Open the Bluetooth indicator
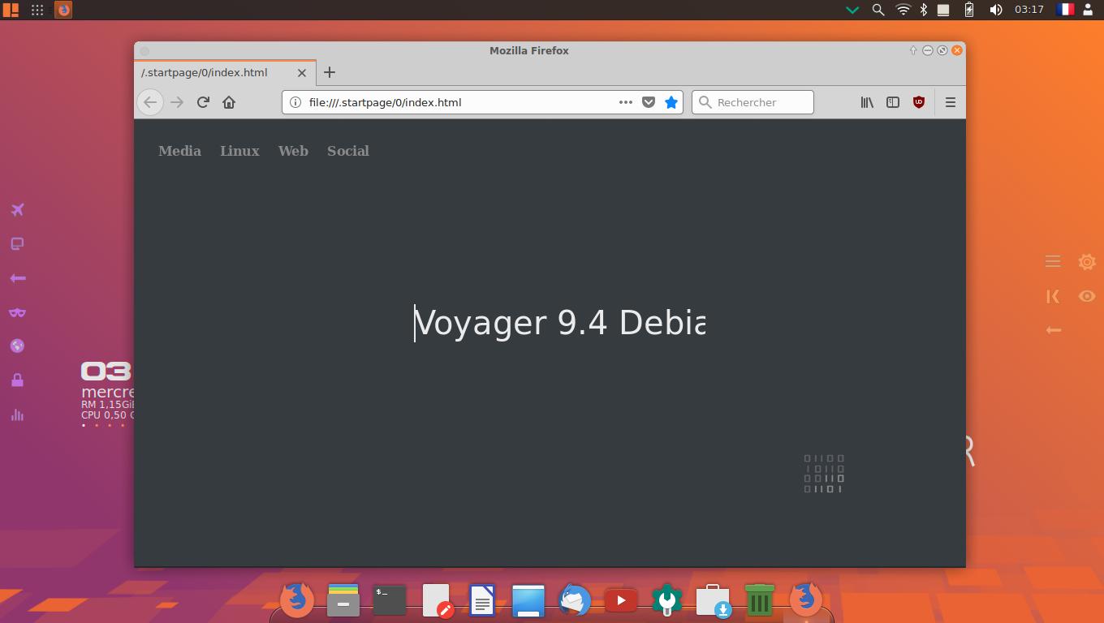1104x623 pixels. 924,10
